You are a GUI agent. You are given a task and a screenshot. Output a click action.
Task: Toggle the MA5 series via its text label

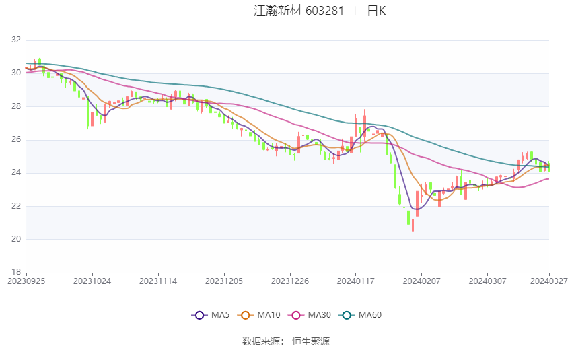click(220, 315)
